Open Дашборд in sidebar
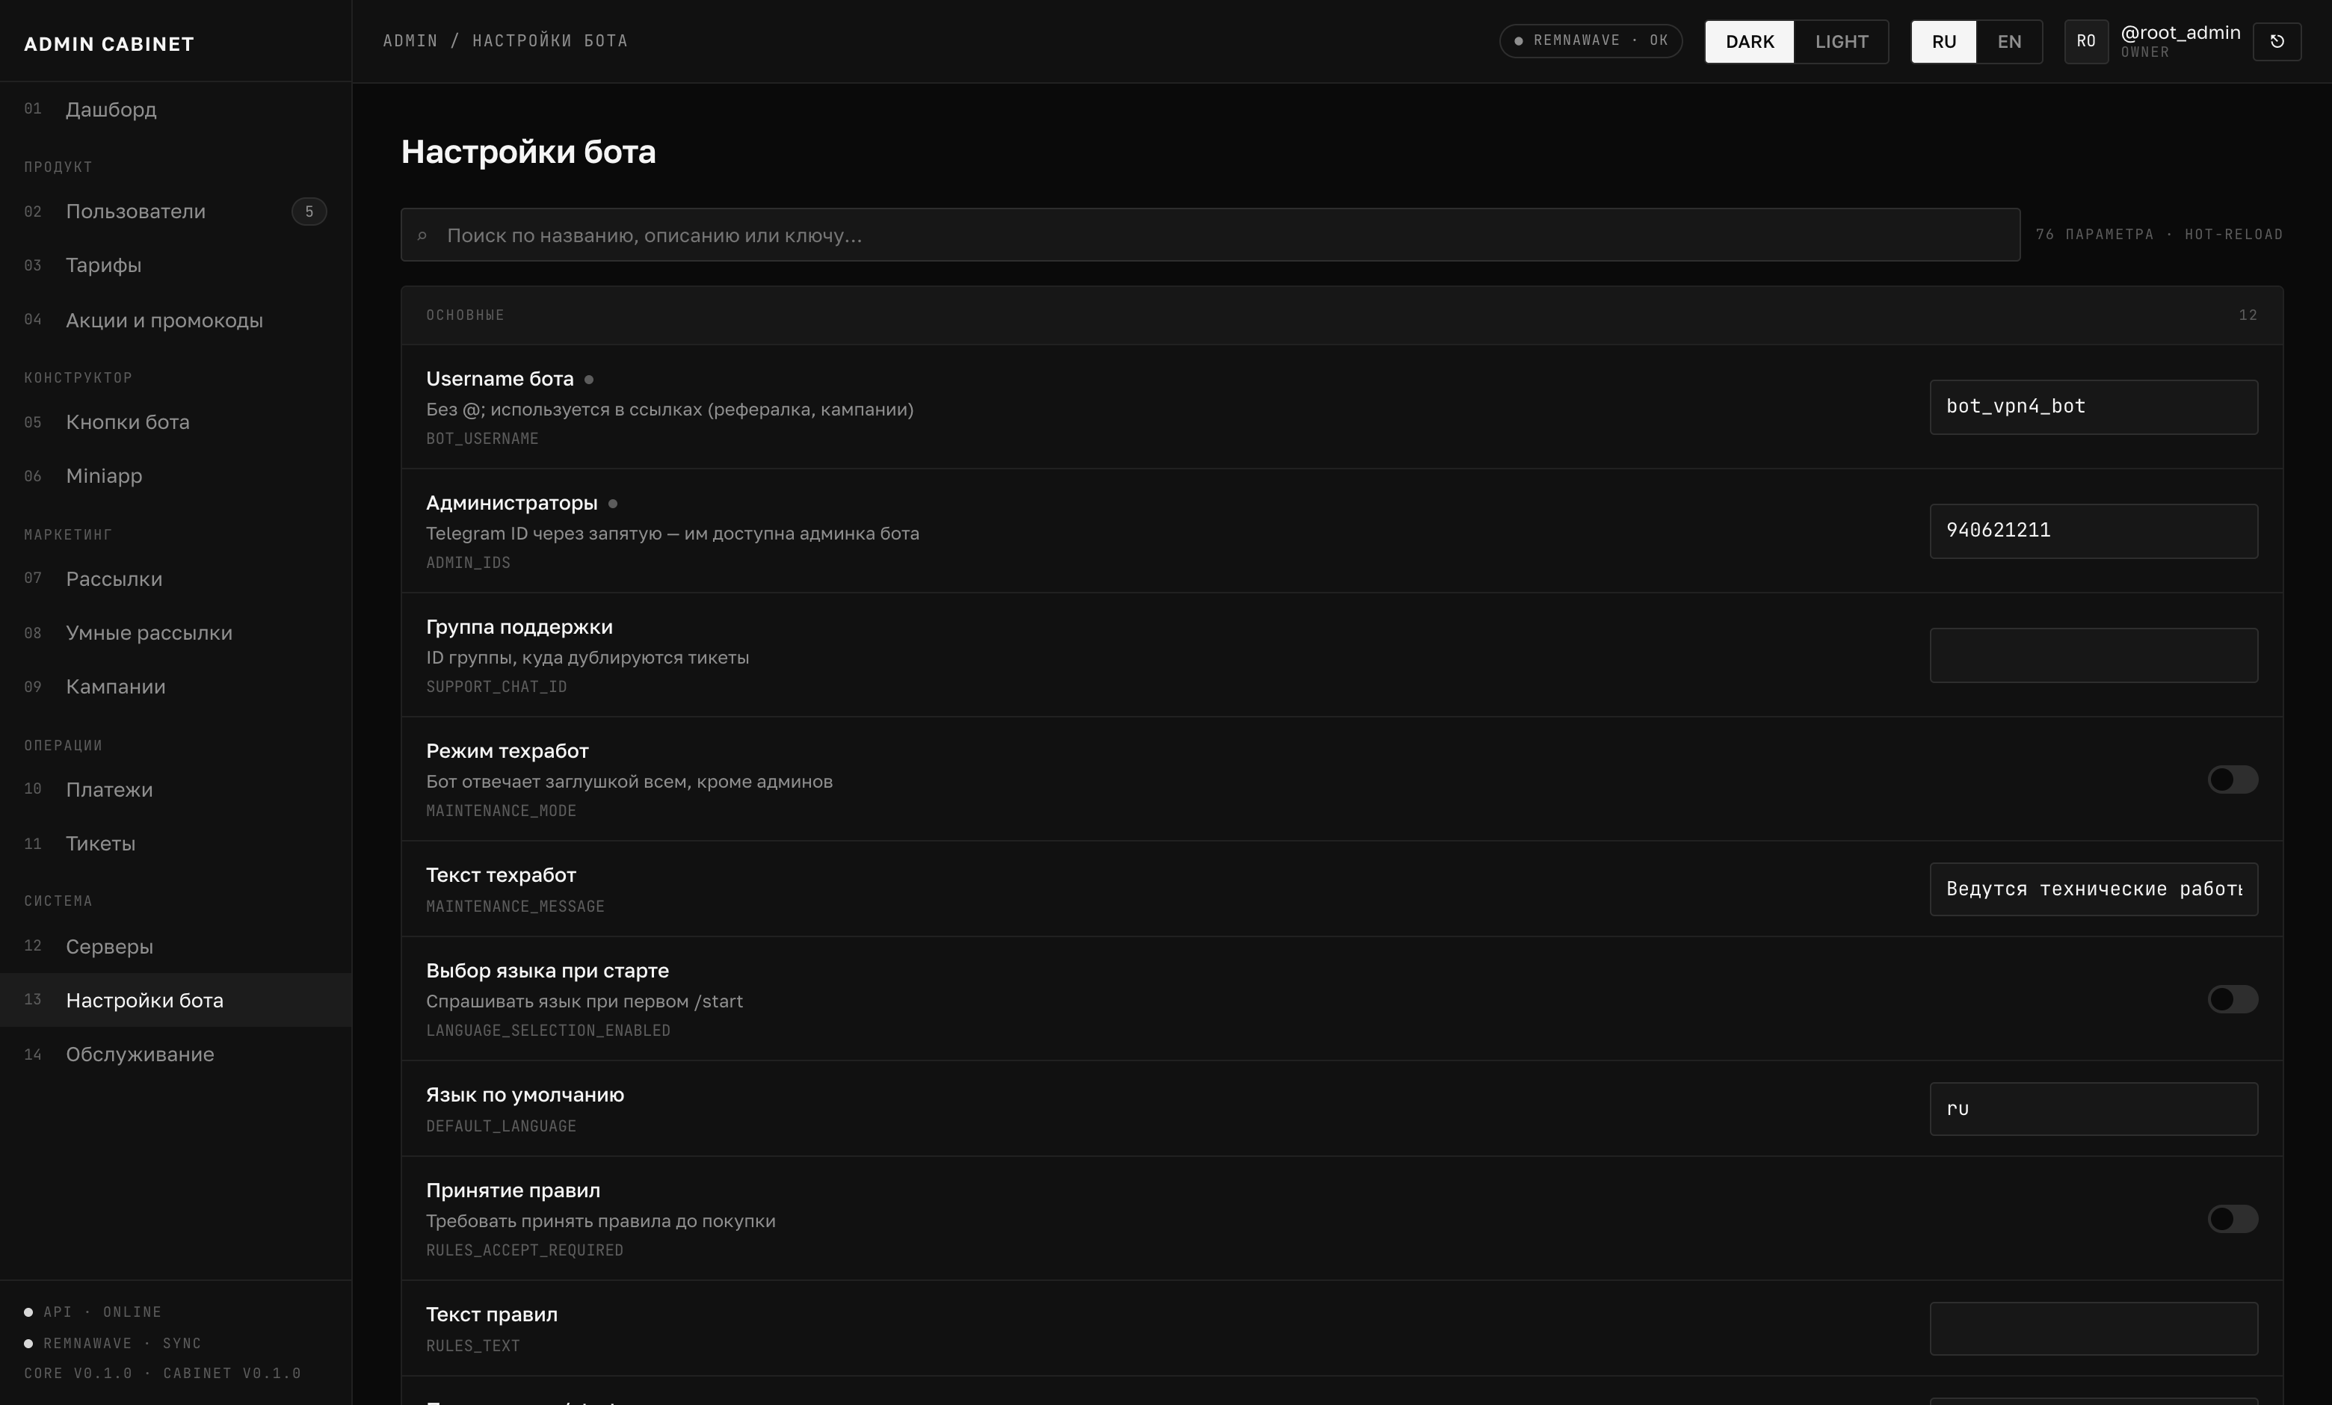Image resolution: width=2332 pixels, height=1405 pixels. 175,110
